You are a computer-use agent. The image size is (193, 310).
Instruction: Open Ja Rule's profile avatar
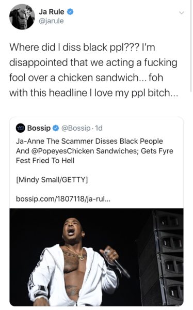point(22,17)
